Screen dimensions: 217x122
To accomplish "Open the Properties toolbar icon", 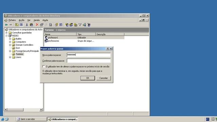I will (x=41, y=25).
